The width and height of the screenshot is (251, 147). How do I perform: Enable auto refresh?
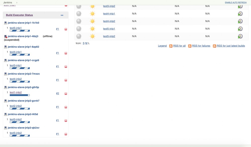point(236,2)
